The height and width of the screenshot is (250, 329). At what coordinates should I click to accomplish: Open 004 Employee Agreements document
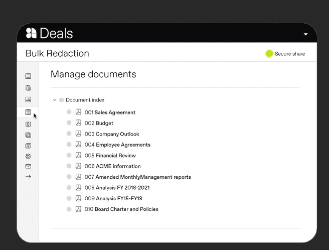tap(117, 145)
